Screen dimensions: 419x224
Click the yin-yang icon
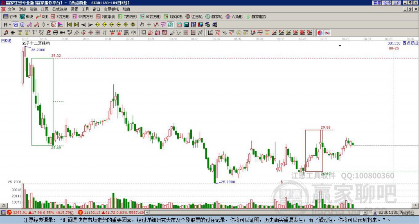point(320,33)
